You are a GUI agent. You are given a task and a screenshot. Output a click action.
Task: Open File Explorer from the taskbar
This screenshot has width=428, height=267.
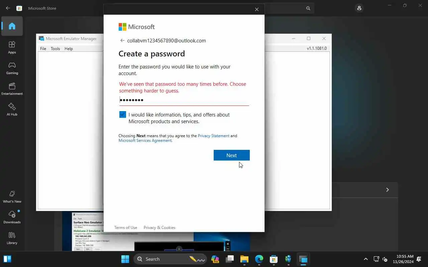pos(244,259)
